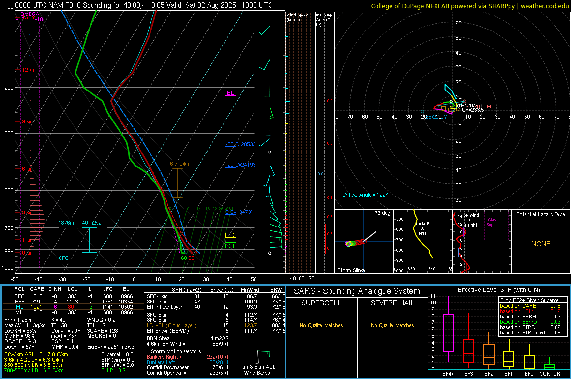
Task: Click the Theta-E v. Pres panel label
Action: pyautogui.click(x=422, y=228)
